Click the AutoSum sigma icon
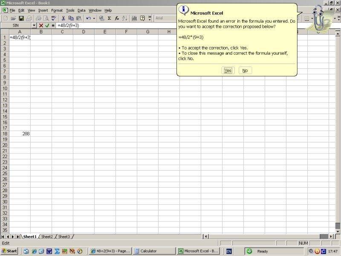This screenshot has height=256, width=341. pos(110,18)
